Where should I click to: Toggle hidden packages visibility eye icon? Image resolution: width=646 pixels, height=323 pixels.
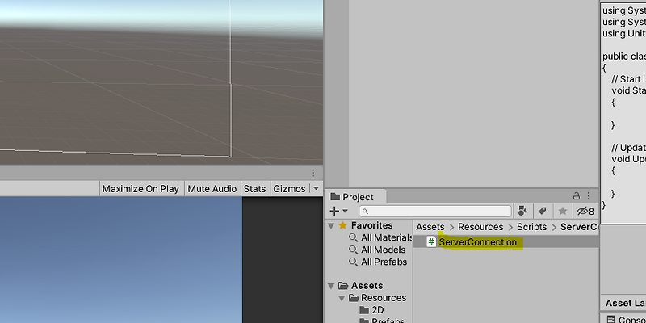click(x=585, y=212)
